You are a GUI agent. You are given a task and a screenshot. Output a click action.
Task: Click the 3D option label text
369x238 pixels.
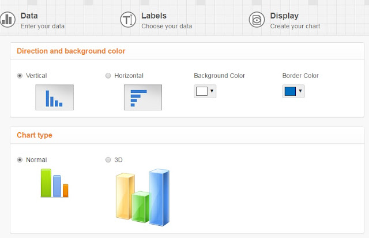(118, 160)
